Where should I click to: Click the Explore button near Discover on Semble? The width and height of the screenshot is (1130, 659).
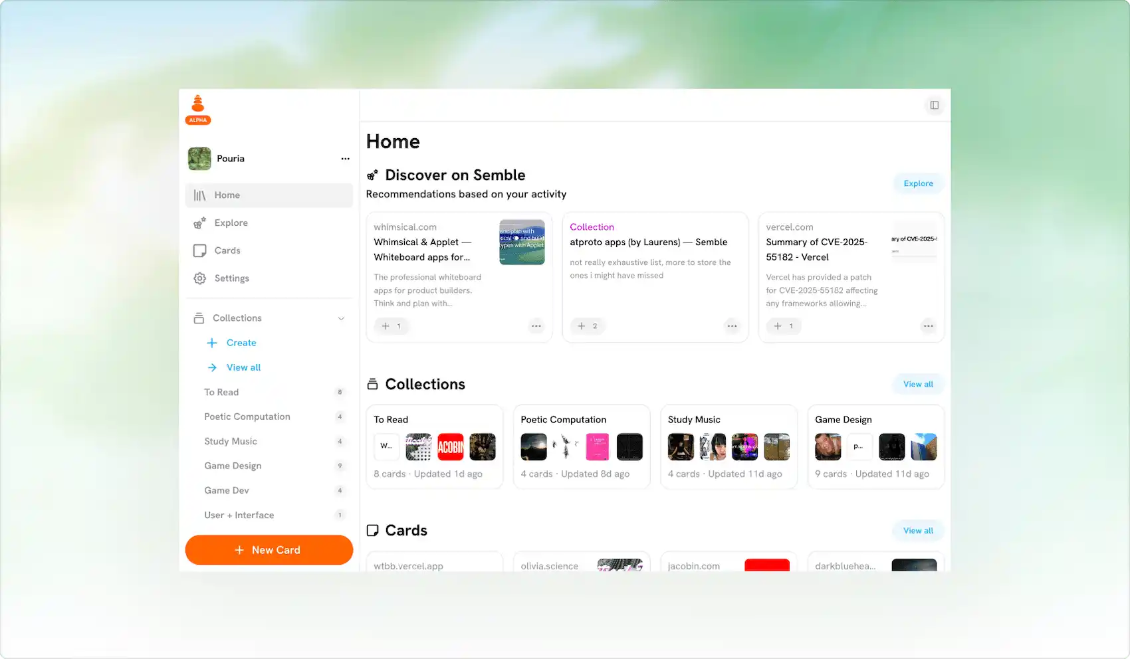(918, 183)
